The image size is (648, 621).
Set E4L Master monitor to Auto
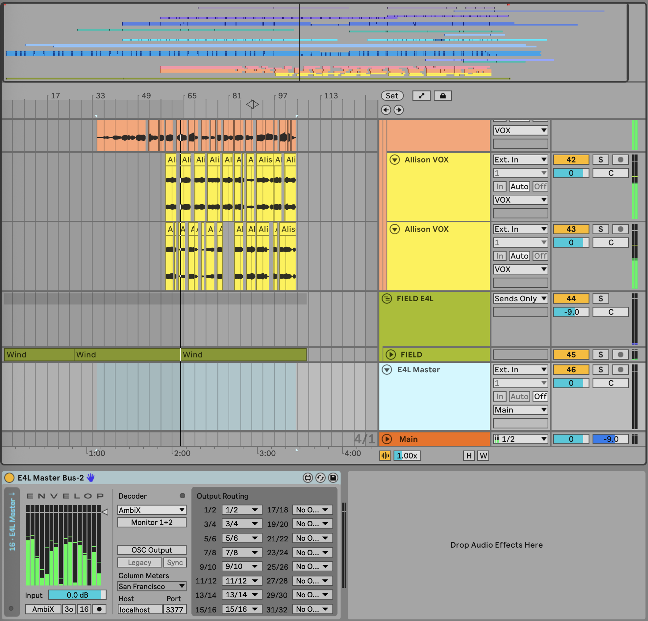click(x=519, y=396)
